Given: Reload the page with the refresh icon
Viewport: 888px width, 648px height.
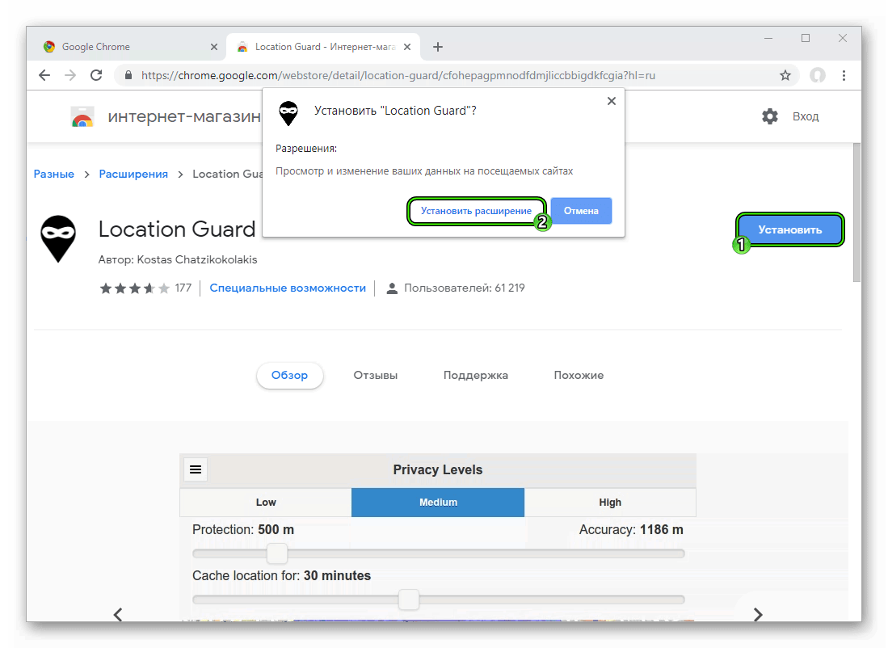Looking at the screenshot, I should pyautogui.click(x=96, y=75).
